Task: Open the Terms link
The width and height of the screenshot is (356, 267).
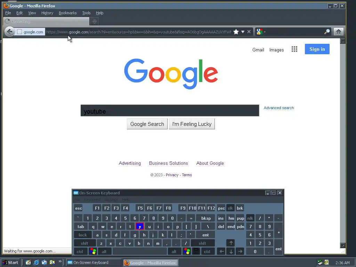Action: coord(187,175)
